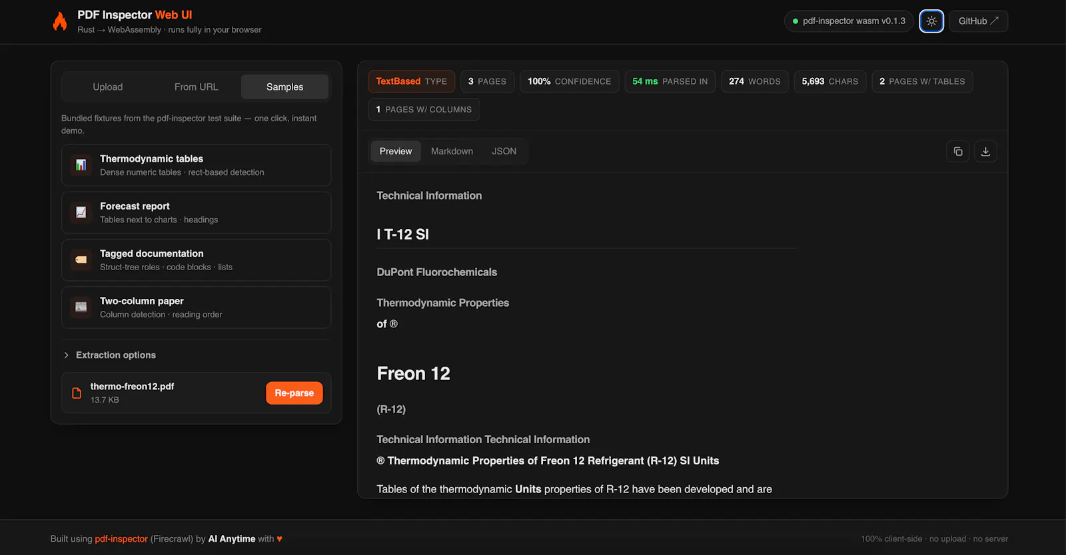Expand the Extraction options section
Screen dimensions: 1066x555
pos(66,355)
